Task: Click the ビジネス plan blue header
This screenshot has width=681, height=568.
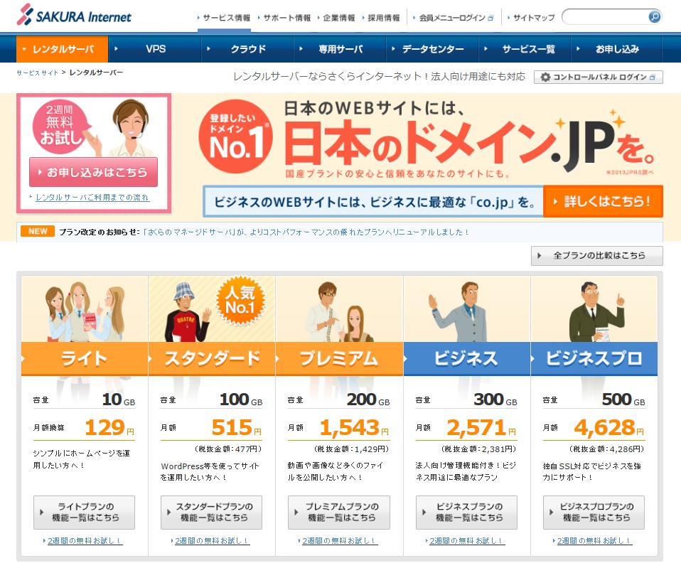Action: tap(467, 359)
